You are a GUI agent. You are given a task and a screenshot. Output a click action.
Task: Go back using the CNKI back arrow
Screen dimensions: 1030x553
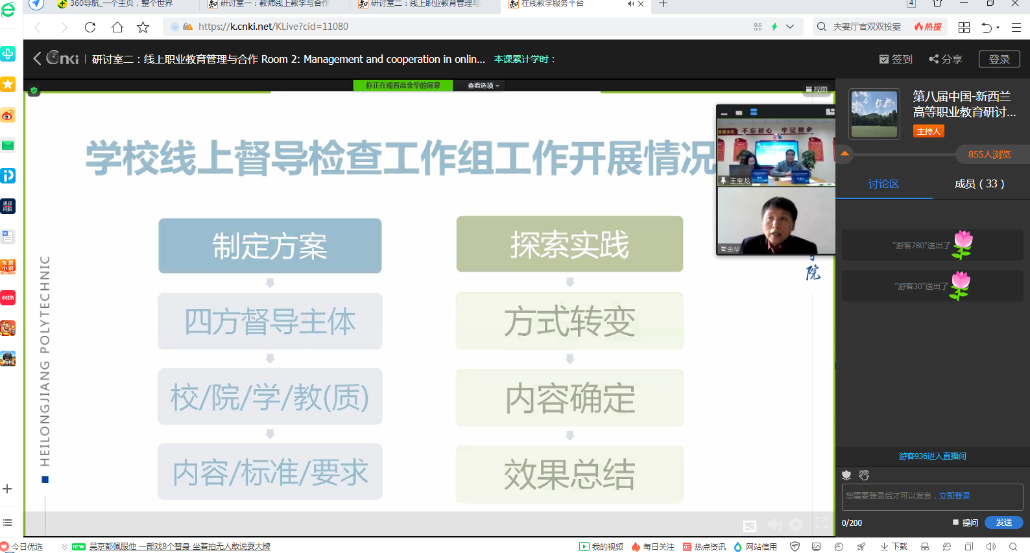37,58
